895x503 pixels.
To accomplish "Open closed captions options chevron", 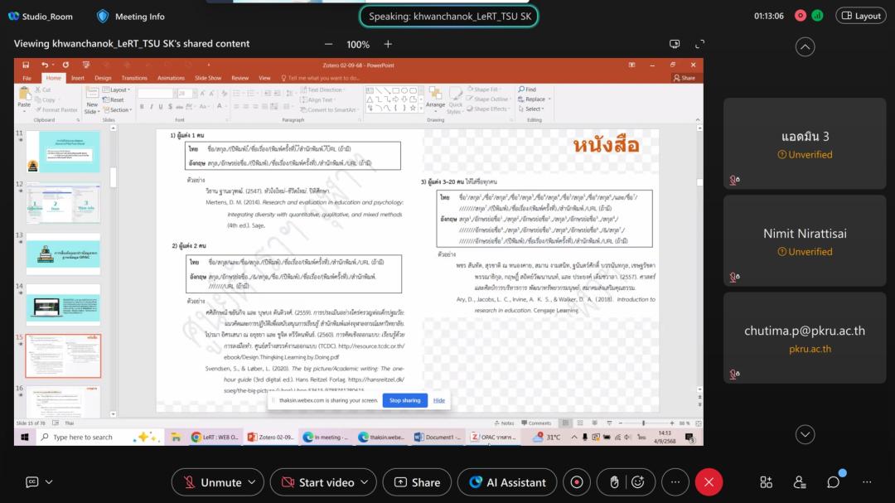I will [49, 482].
